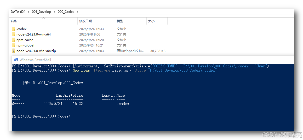Select the .codex folder icon
This screenshot has width=303, height=140.
(x=13, y=29)
